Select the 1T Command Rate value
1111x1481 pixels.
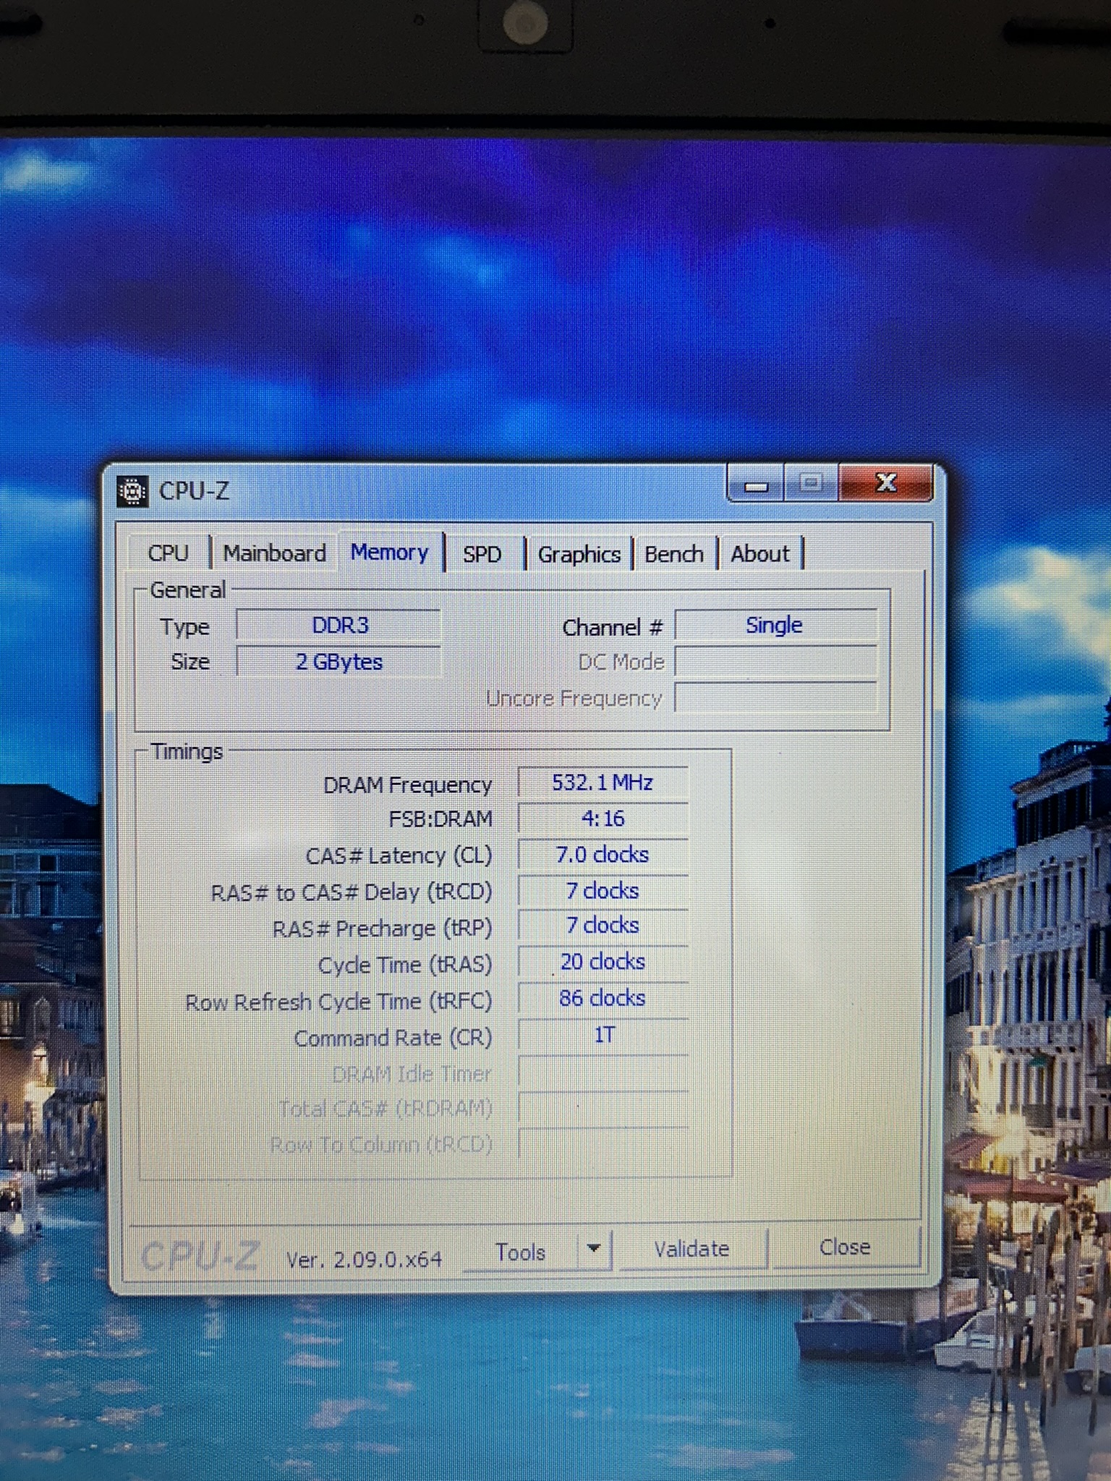pos(603,1036)
